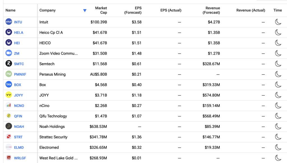Click the moon time icon for JOYY
Image resolution: width=287 pixels, height=163 pixels.
tap(278, 95)
